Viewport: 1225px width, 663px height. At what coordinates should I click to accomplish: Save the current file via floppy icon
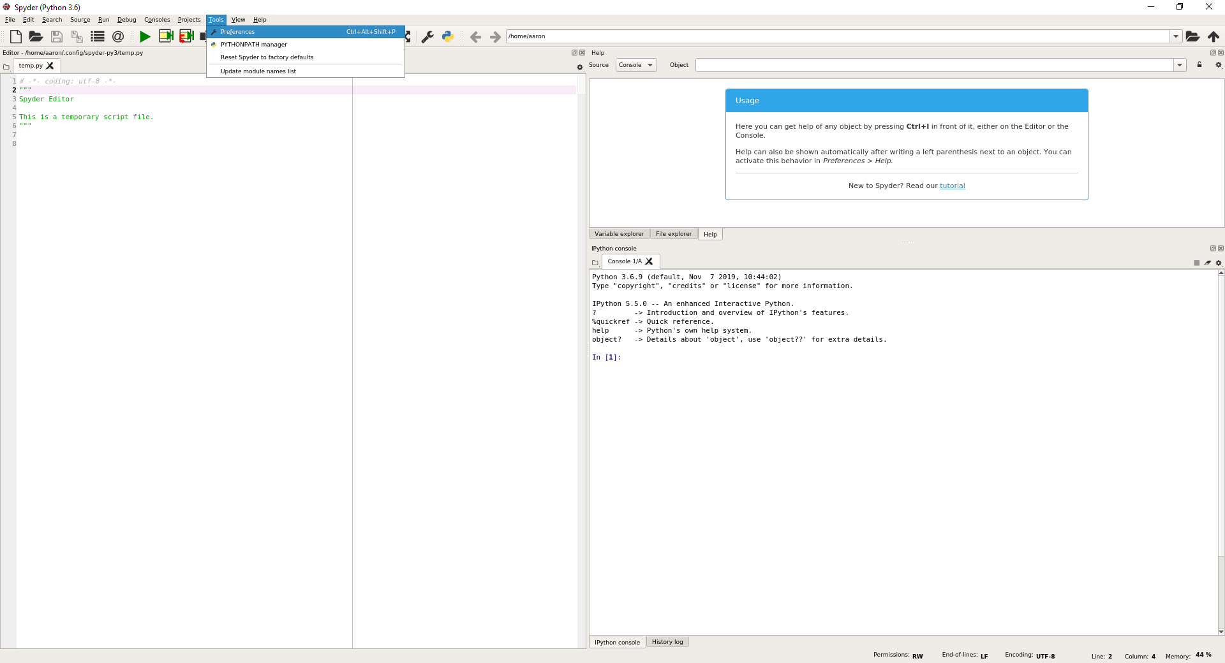(x=56, y=37)
